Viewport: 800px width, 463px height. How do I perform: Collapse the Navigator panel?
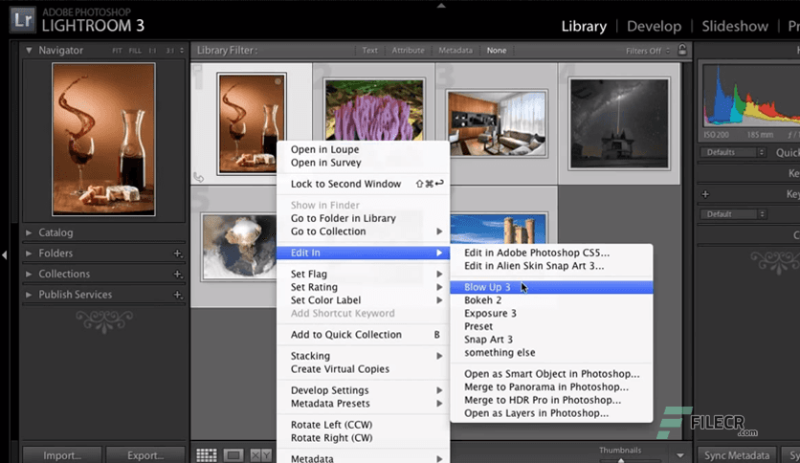29,50
